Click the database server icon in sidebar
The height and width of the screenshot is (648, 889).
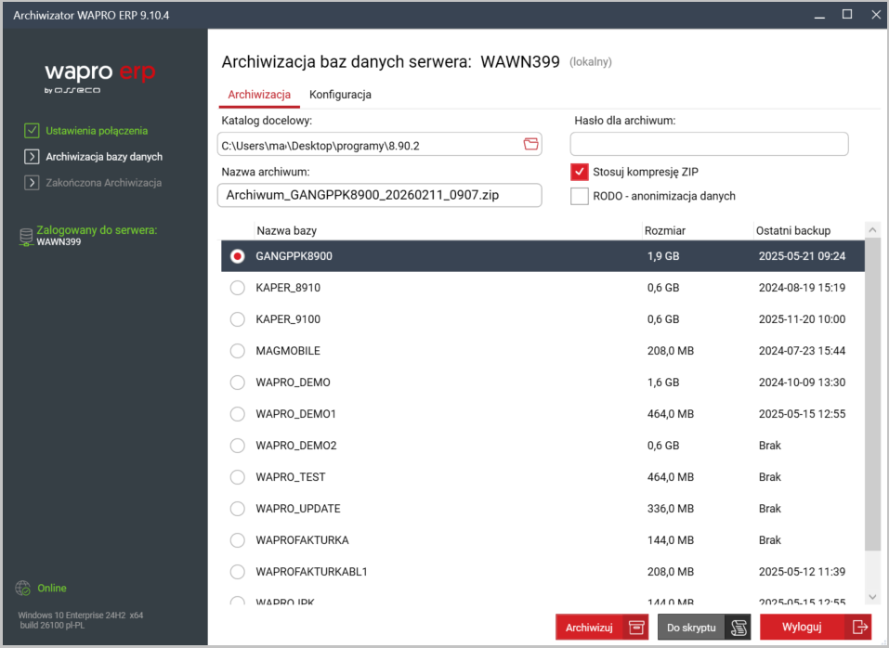coord(26,237)
